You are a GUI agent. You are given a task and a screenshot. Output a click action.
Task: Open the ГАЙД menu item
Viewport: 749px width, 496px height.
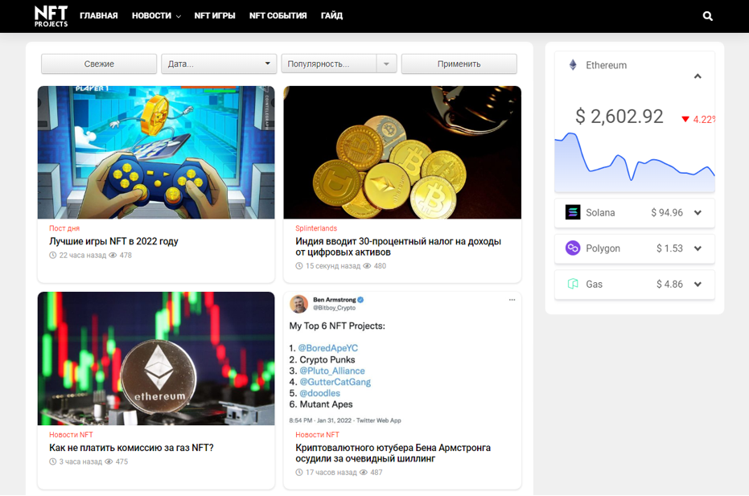click(331, 16)
